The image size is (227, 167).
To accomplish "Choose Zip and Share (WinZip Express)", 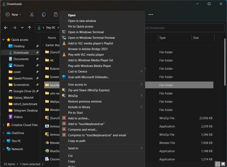I will 102,90.
